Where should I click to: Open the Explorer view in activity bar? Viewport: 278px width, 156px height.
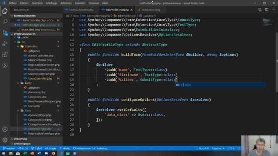coord(5,11)
